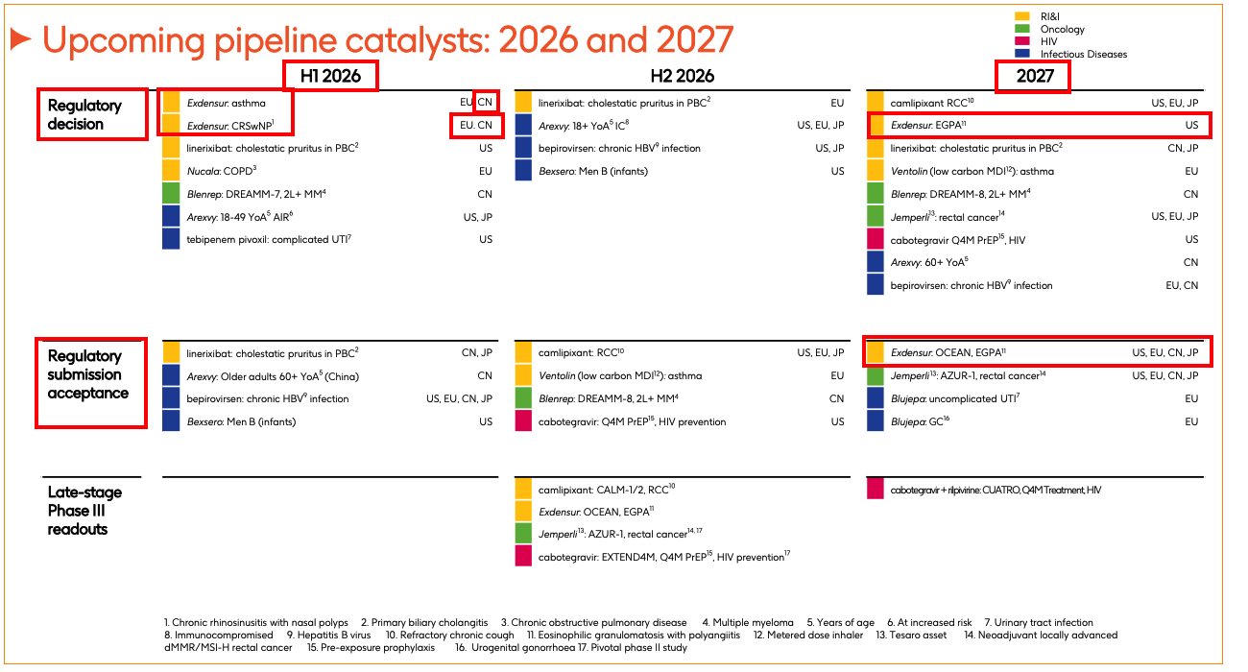Select the Exdensur: CRSwNP entry
Screen dimensions: 1248x672
(x=230, y=125)
